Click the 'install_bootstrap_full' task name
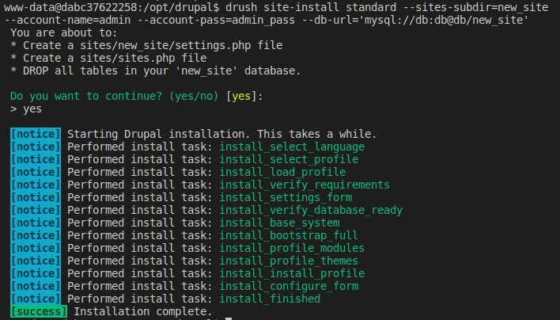The height and width of the screenshot is (320, 560). point(289,235)
